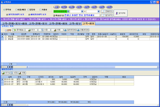Search with 찾기(F7) button

point(107,15)
